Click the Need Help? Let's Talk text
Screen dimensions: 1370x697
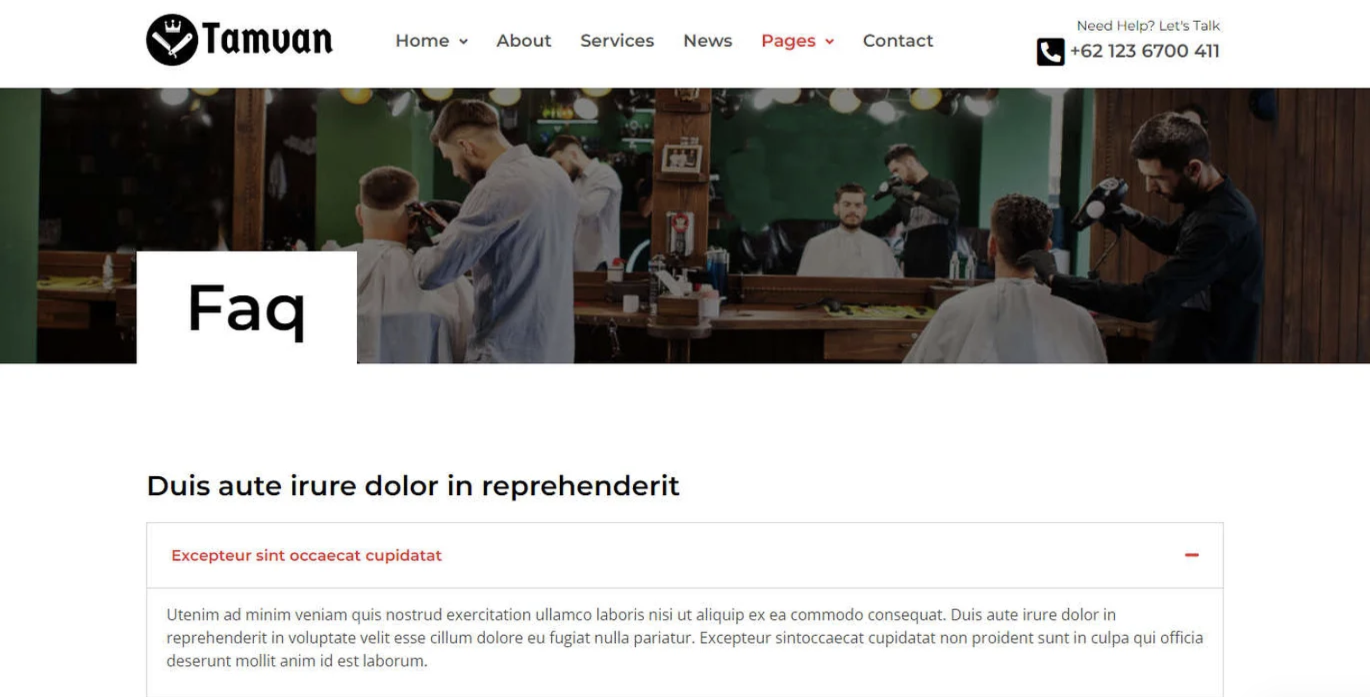[x=1147, y=25]
